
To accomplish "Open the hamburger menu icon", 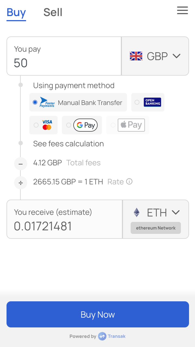I will coord(183,10).
